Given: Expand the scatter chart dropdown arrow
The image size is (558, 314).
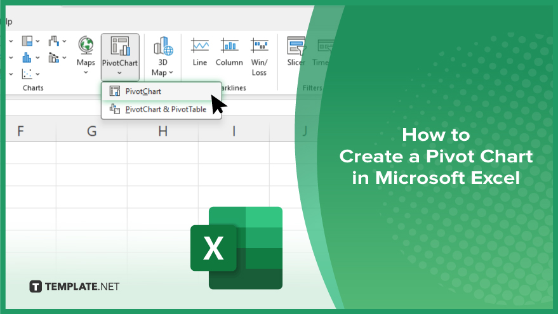Looking at the screenshot, I should coord(37,74).
